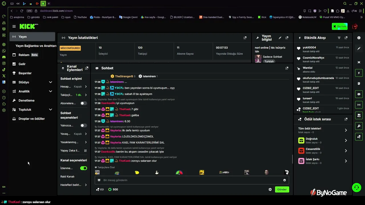
Task: Open chat settings gear next to Gönder
Action: (x=270, y=189)
